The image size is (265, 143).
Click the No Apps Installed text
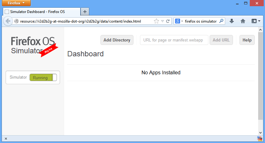point(161,72)
